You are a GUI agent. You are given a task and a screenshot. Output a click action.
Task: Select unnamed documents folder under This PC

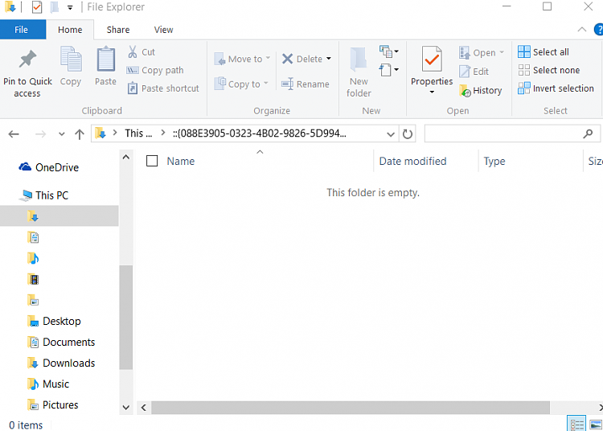click(34, 237)
